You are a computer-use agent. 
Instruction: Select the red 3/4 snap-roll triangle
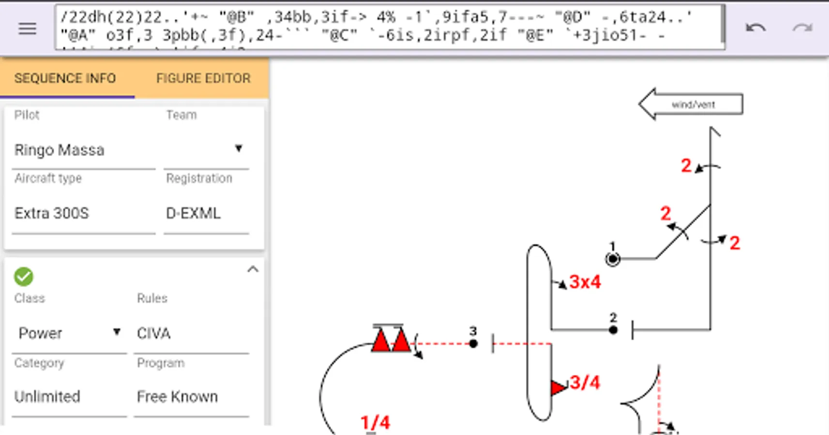click(558, 387)
